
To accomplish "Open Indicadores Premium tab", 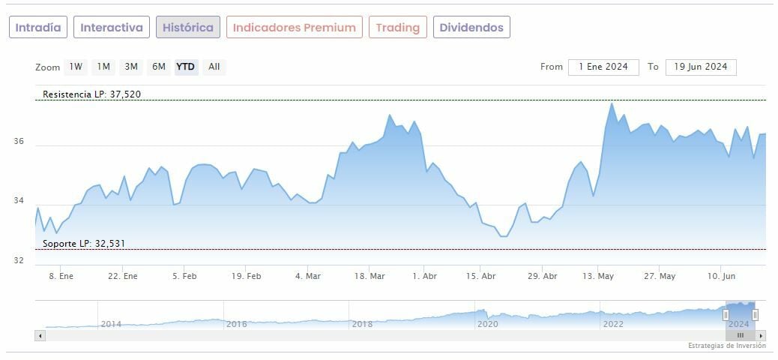I will (x=295, y=28).
